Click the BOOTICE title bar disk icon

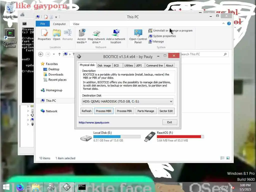pyautogui.click(x=79, y=56)
